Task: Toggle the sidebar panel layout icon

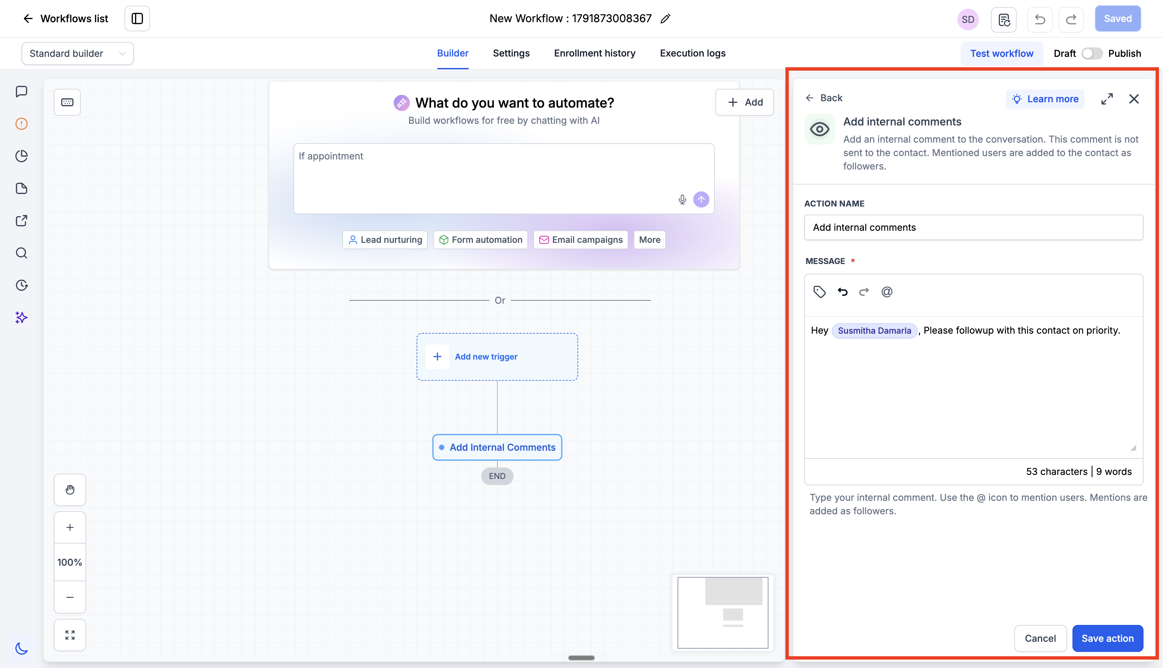Action: click(x=137, y=18)
